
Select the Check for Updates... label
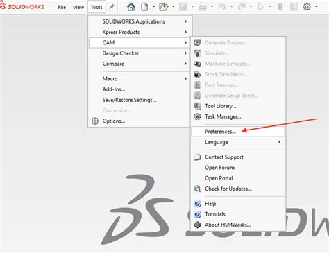(228, 189)
